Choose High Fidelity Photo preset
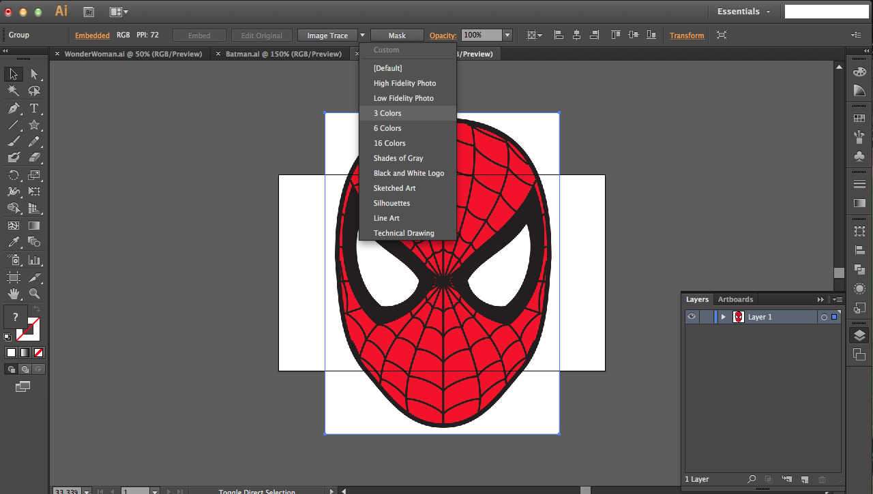This screenshot has width=873, height=494. point(408,83)
